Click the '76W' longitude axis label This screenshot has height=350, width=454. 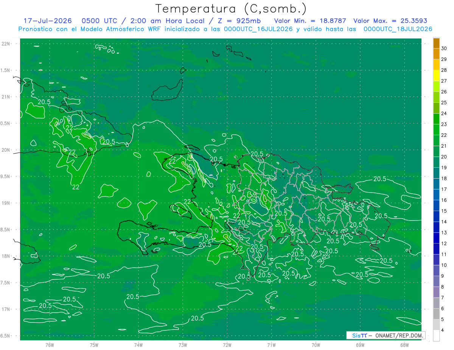point(50,345)
